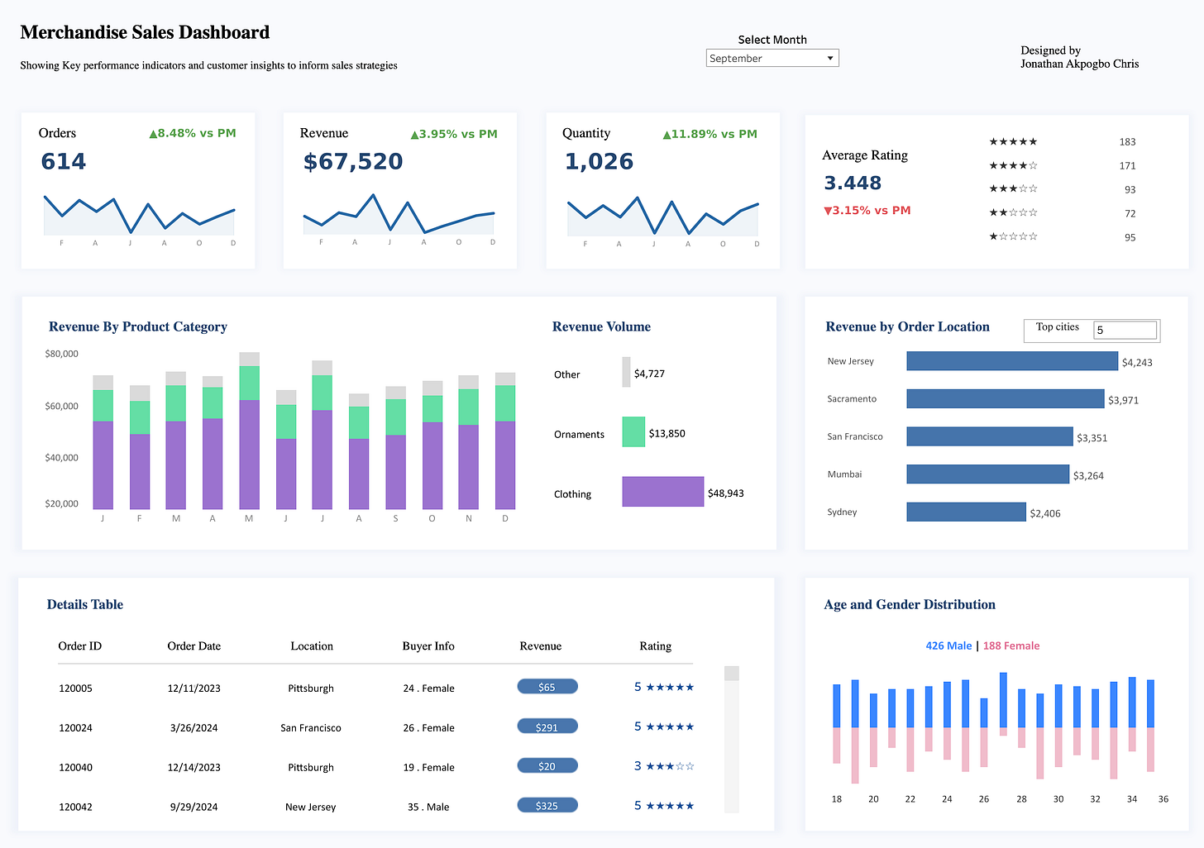1204x848 pixels.
Task: Select the one-star rating row
Action: pos(1063,237)
